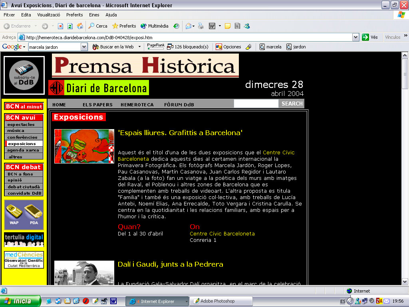Expand the address bar URL dropdown

pos(355,37)
